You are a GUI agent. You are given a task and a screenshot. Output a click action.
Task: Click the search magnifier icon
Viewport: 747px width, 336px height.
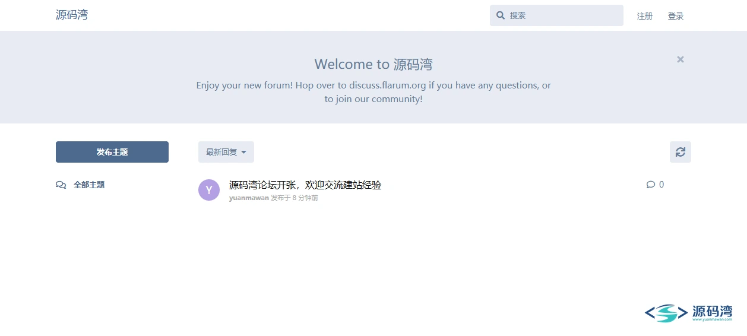click(501, 15)
